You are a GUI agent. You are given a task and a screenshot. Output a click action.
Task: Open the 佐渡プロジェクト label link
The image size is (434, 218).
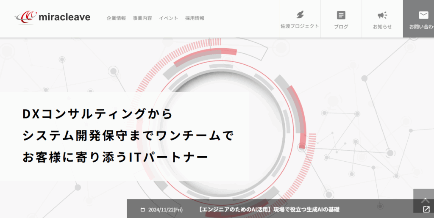(x=300, y=26)
